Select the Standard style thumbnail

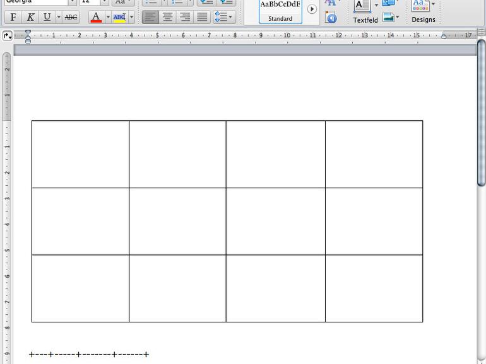280,11
